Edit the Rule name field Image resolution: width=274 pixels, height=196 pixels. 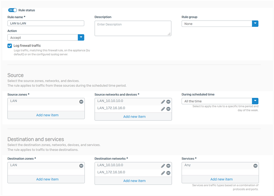pos(46,23)
